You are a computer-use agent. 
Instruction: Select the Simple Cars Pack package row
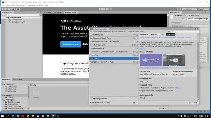(x=114, y=48)
